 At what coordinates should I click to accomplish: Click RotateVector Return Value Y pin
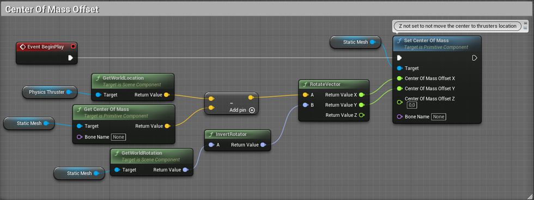pyautogui.click(x=361, y=105)
